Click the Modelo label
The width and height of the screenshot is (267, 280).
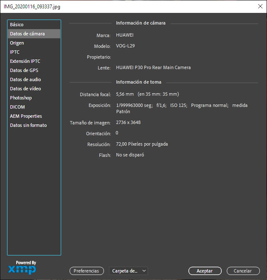102,46
